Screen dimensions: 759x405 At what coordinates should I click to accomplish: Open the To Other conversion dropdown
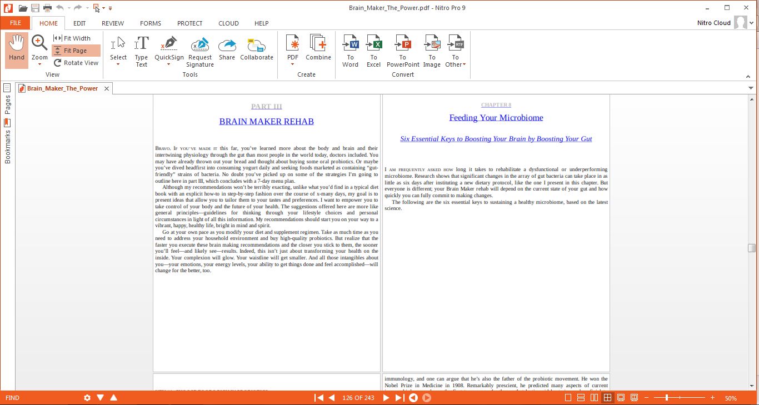coord(455,51)
